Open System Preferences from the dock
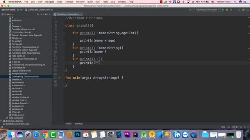250x140 pixels. click(x=111, y=135)
